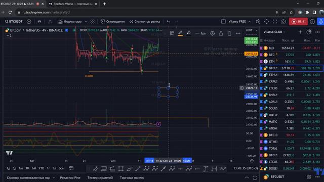Toggle the blue microphone button
Viewport: 324px width, 182px height.
click(320, 21)
